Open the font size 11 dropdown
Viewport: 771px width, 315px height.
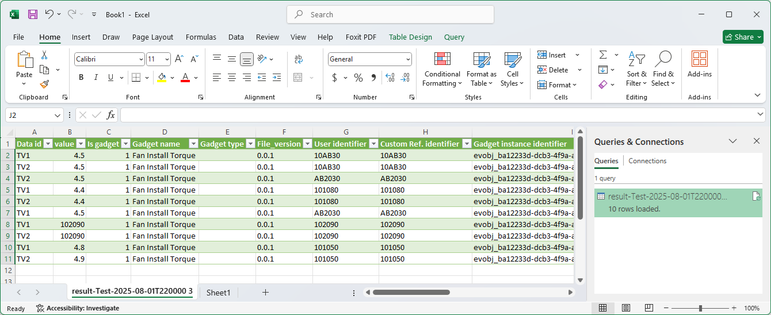pyautogui.click(x=167, y=59)
